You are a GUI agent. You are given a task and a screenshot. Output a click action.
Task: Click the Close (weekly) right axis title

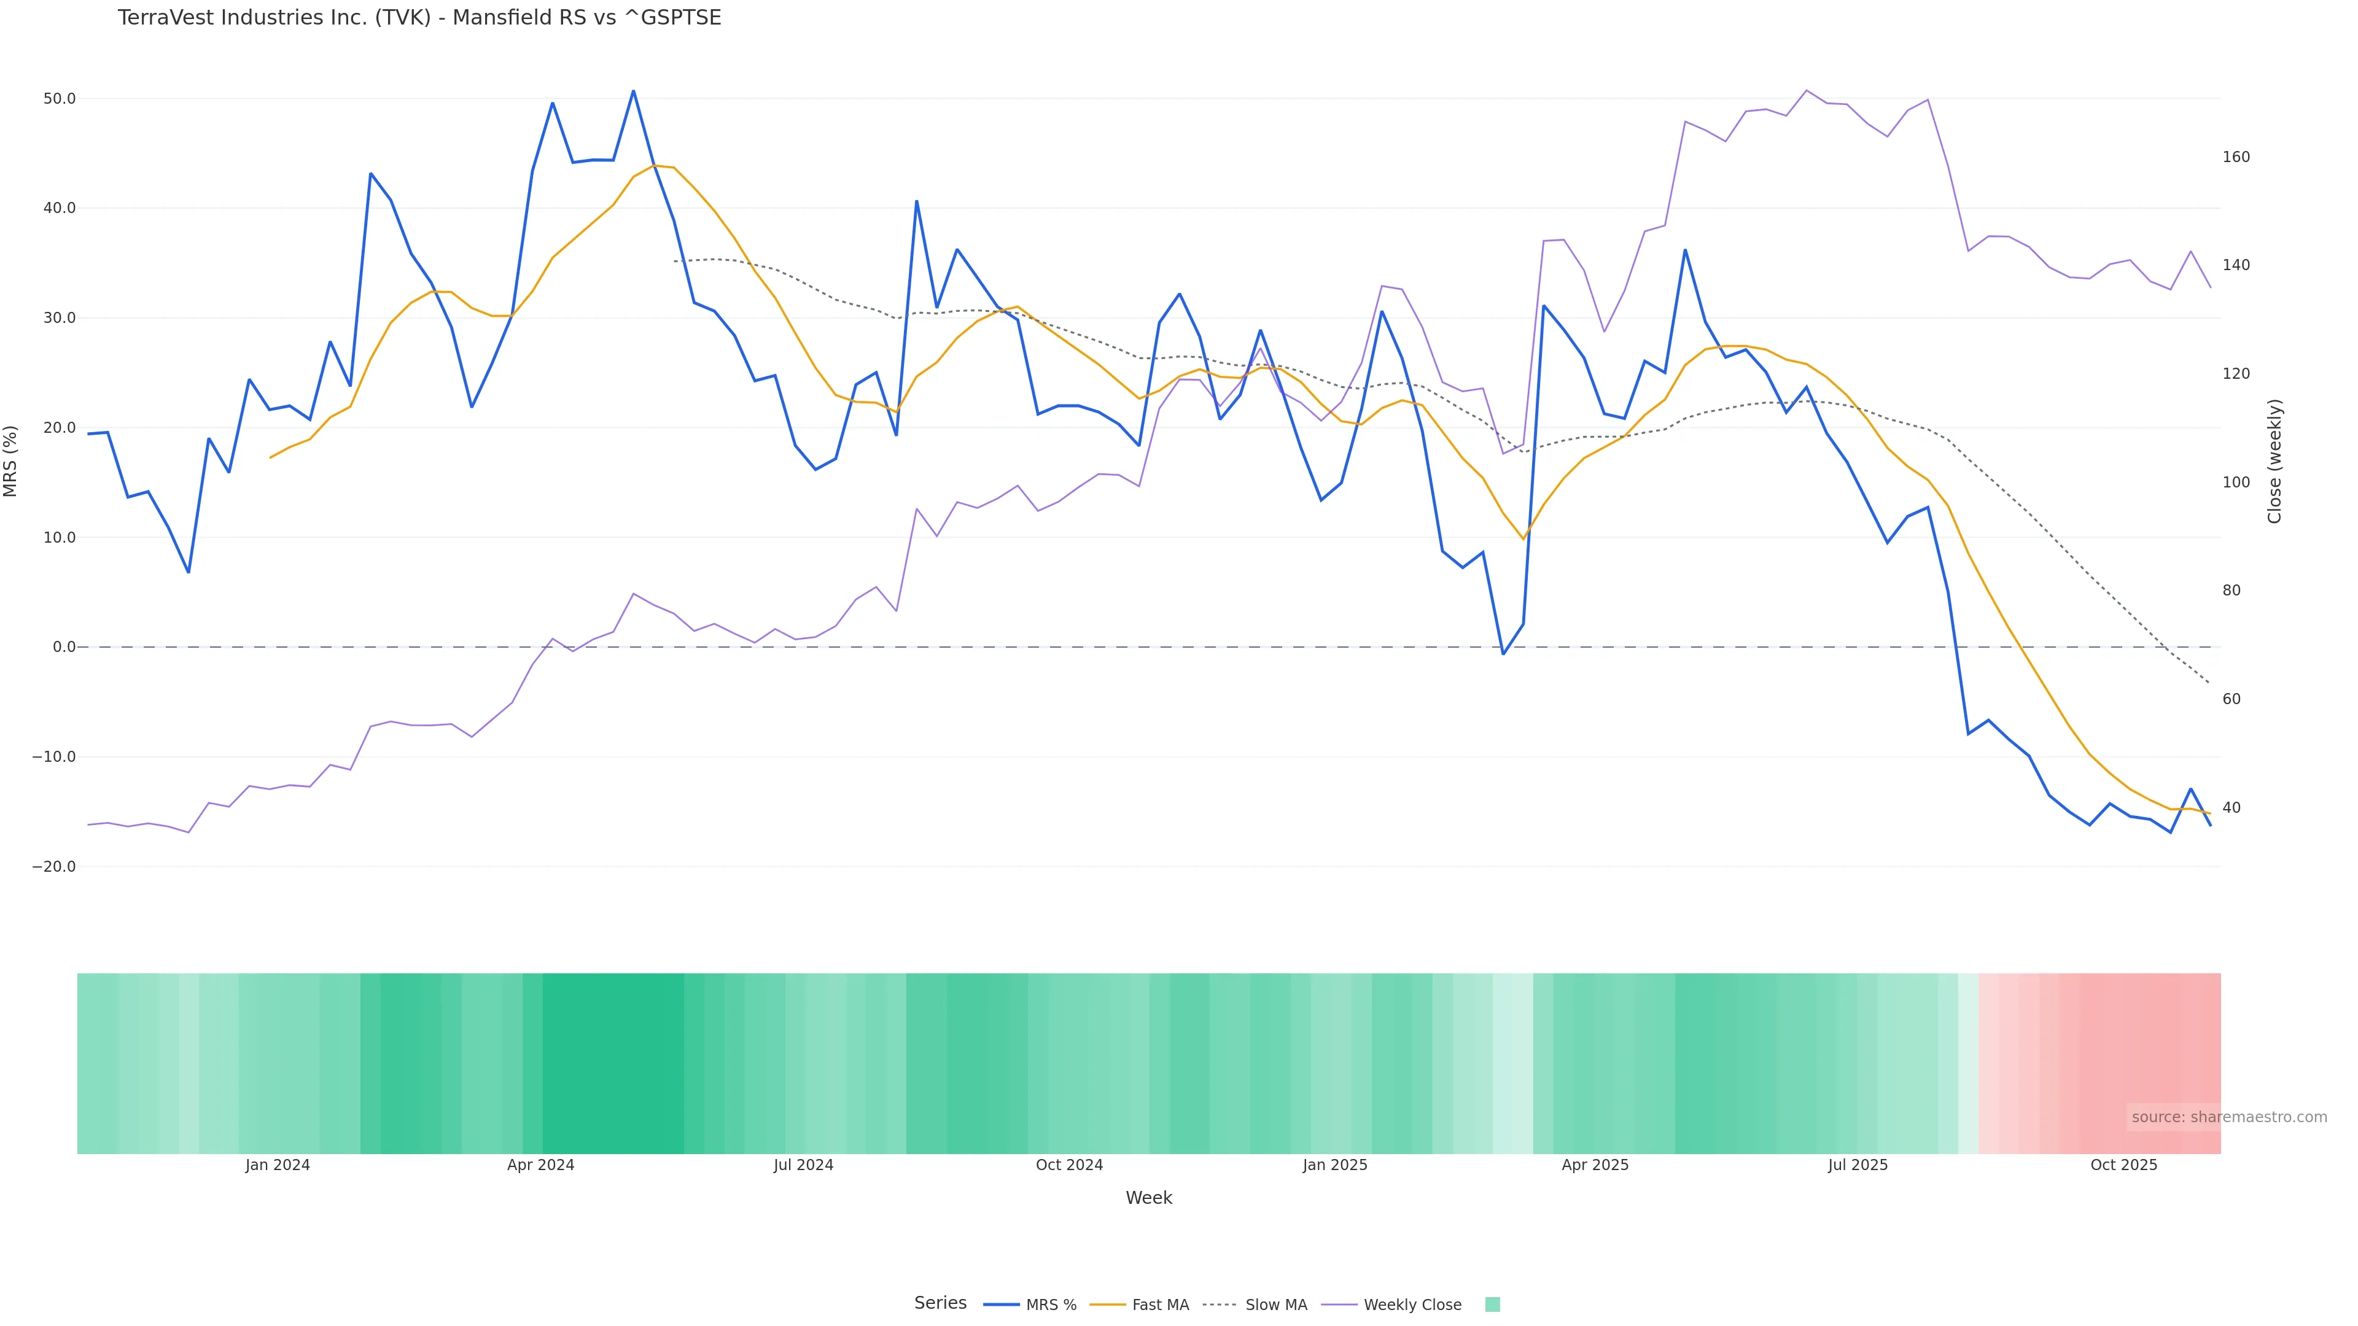pos(2274,461)
